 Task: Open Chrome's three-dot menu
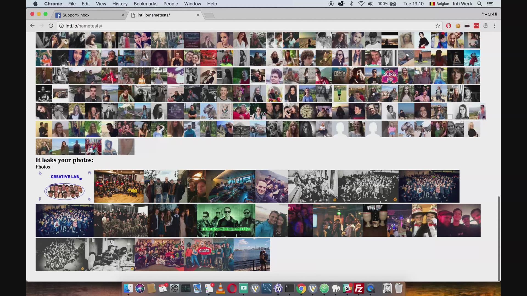(x=495, y=26)
